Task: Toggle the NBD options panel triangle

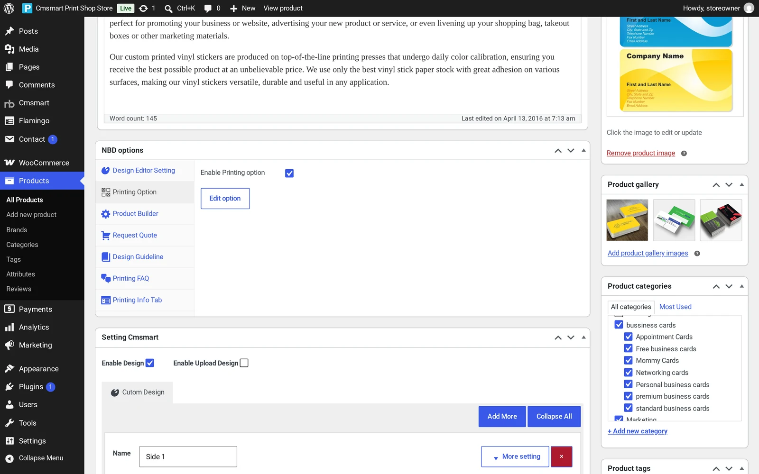Action: click(x=583, y=150)
